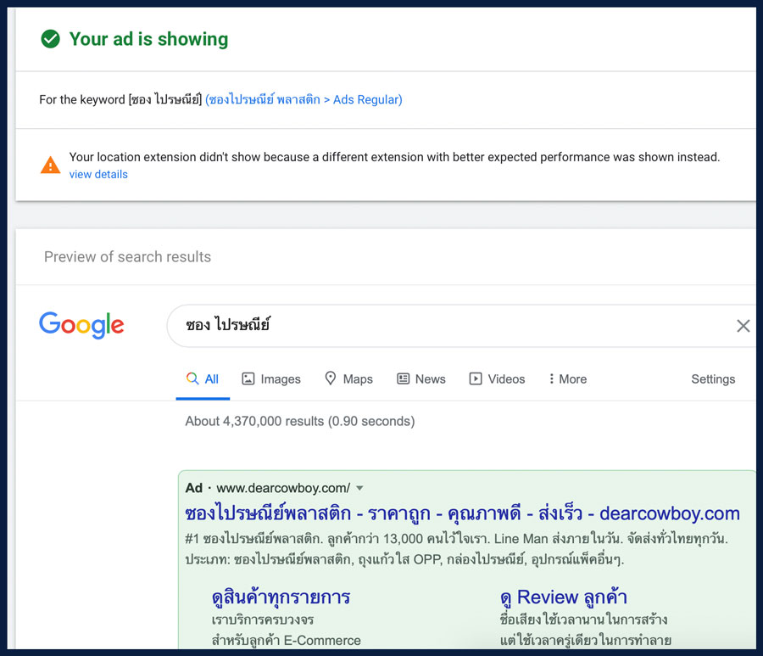Open the Ads Regular campaign link
The image size is (763, 656).
click(304, 99)
